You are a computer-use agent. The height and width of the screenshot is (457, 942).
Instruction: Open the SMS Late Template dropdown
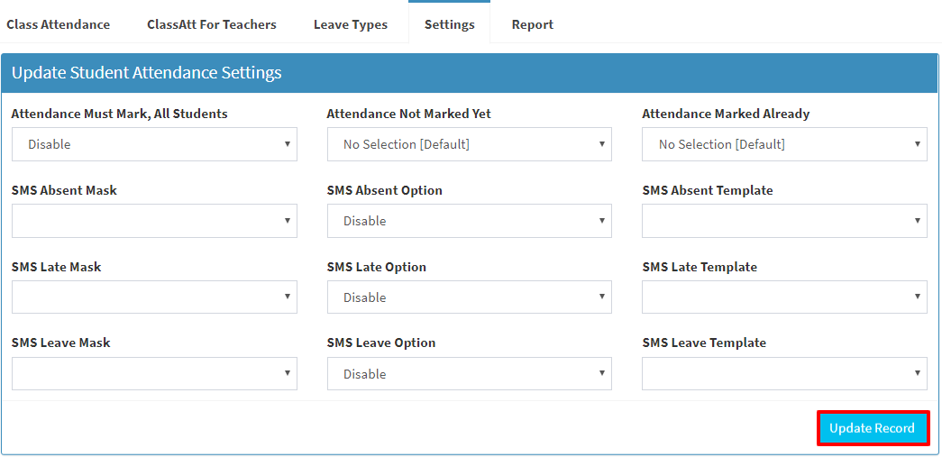pyautogui.click(x=784, y=297)
